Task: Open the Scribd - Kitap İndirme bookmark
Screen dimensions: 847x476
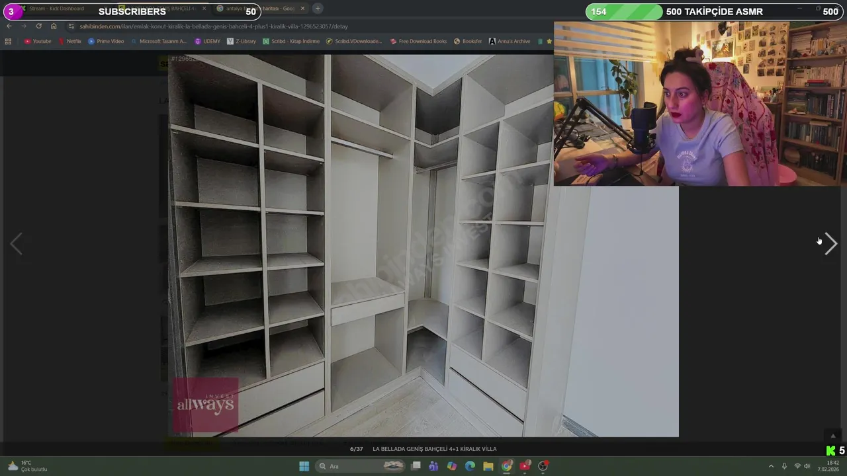Action: pos(290,41)
